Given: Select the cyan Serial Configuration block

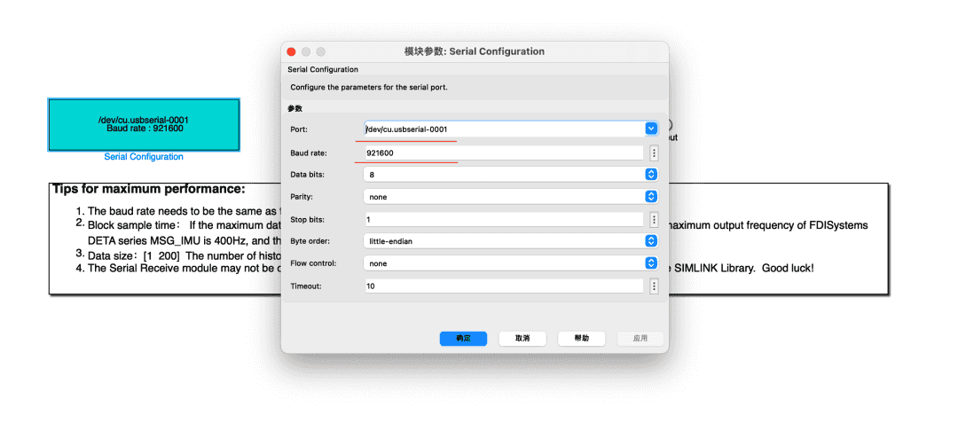Looking at the screenshot, I should [144, 124].
